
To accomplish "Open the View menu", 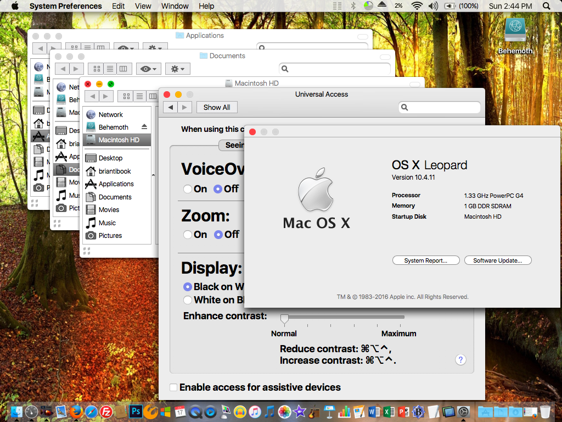I will click(x=143, y=5).
